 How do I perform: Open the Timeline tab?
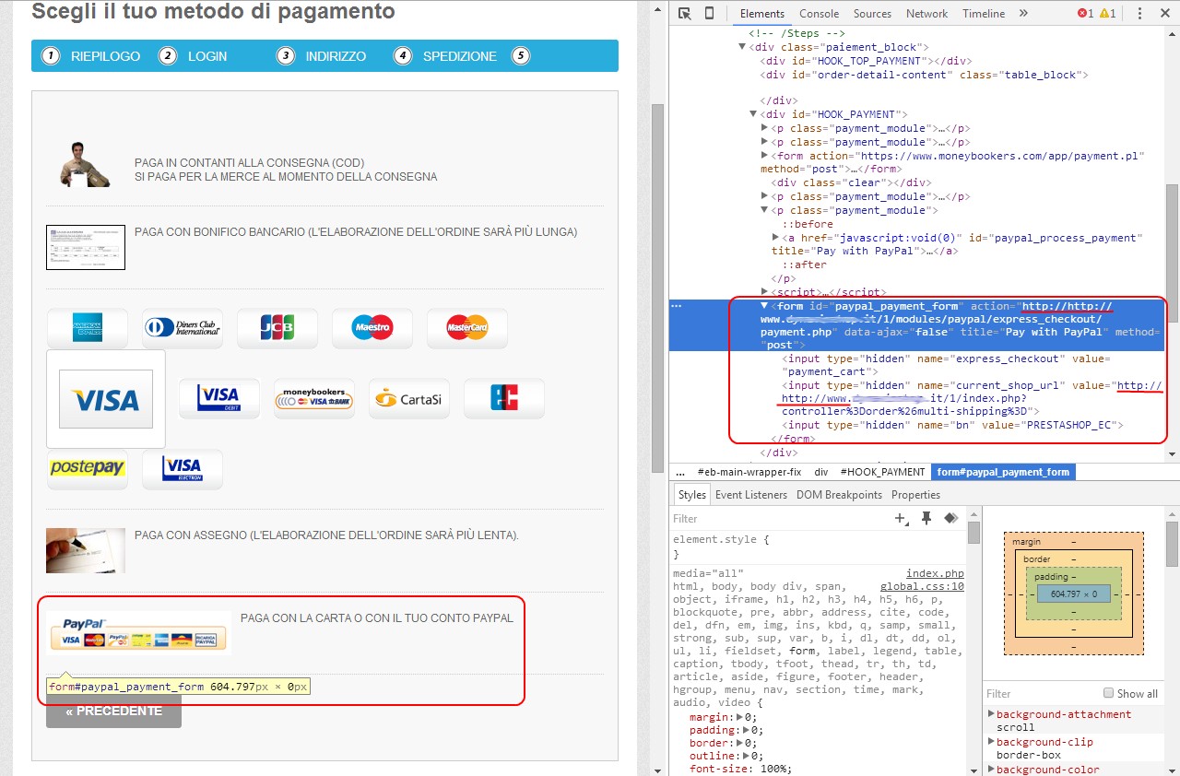click(x=984, y=14)
